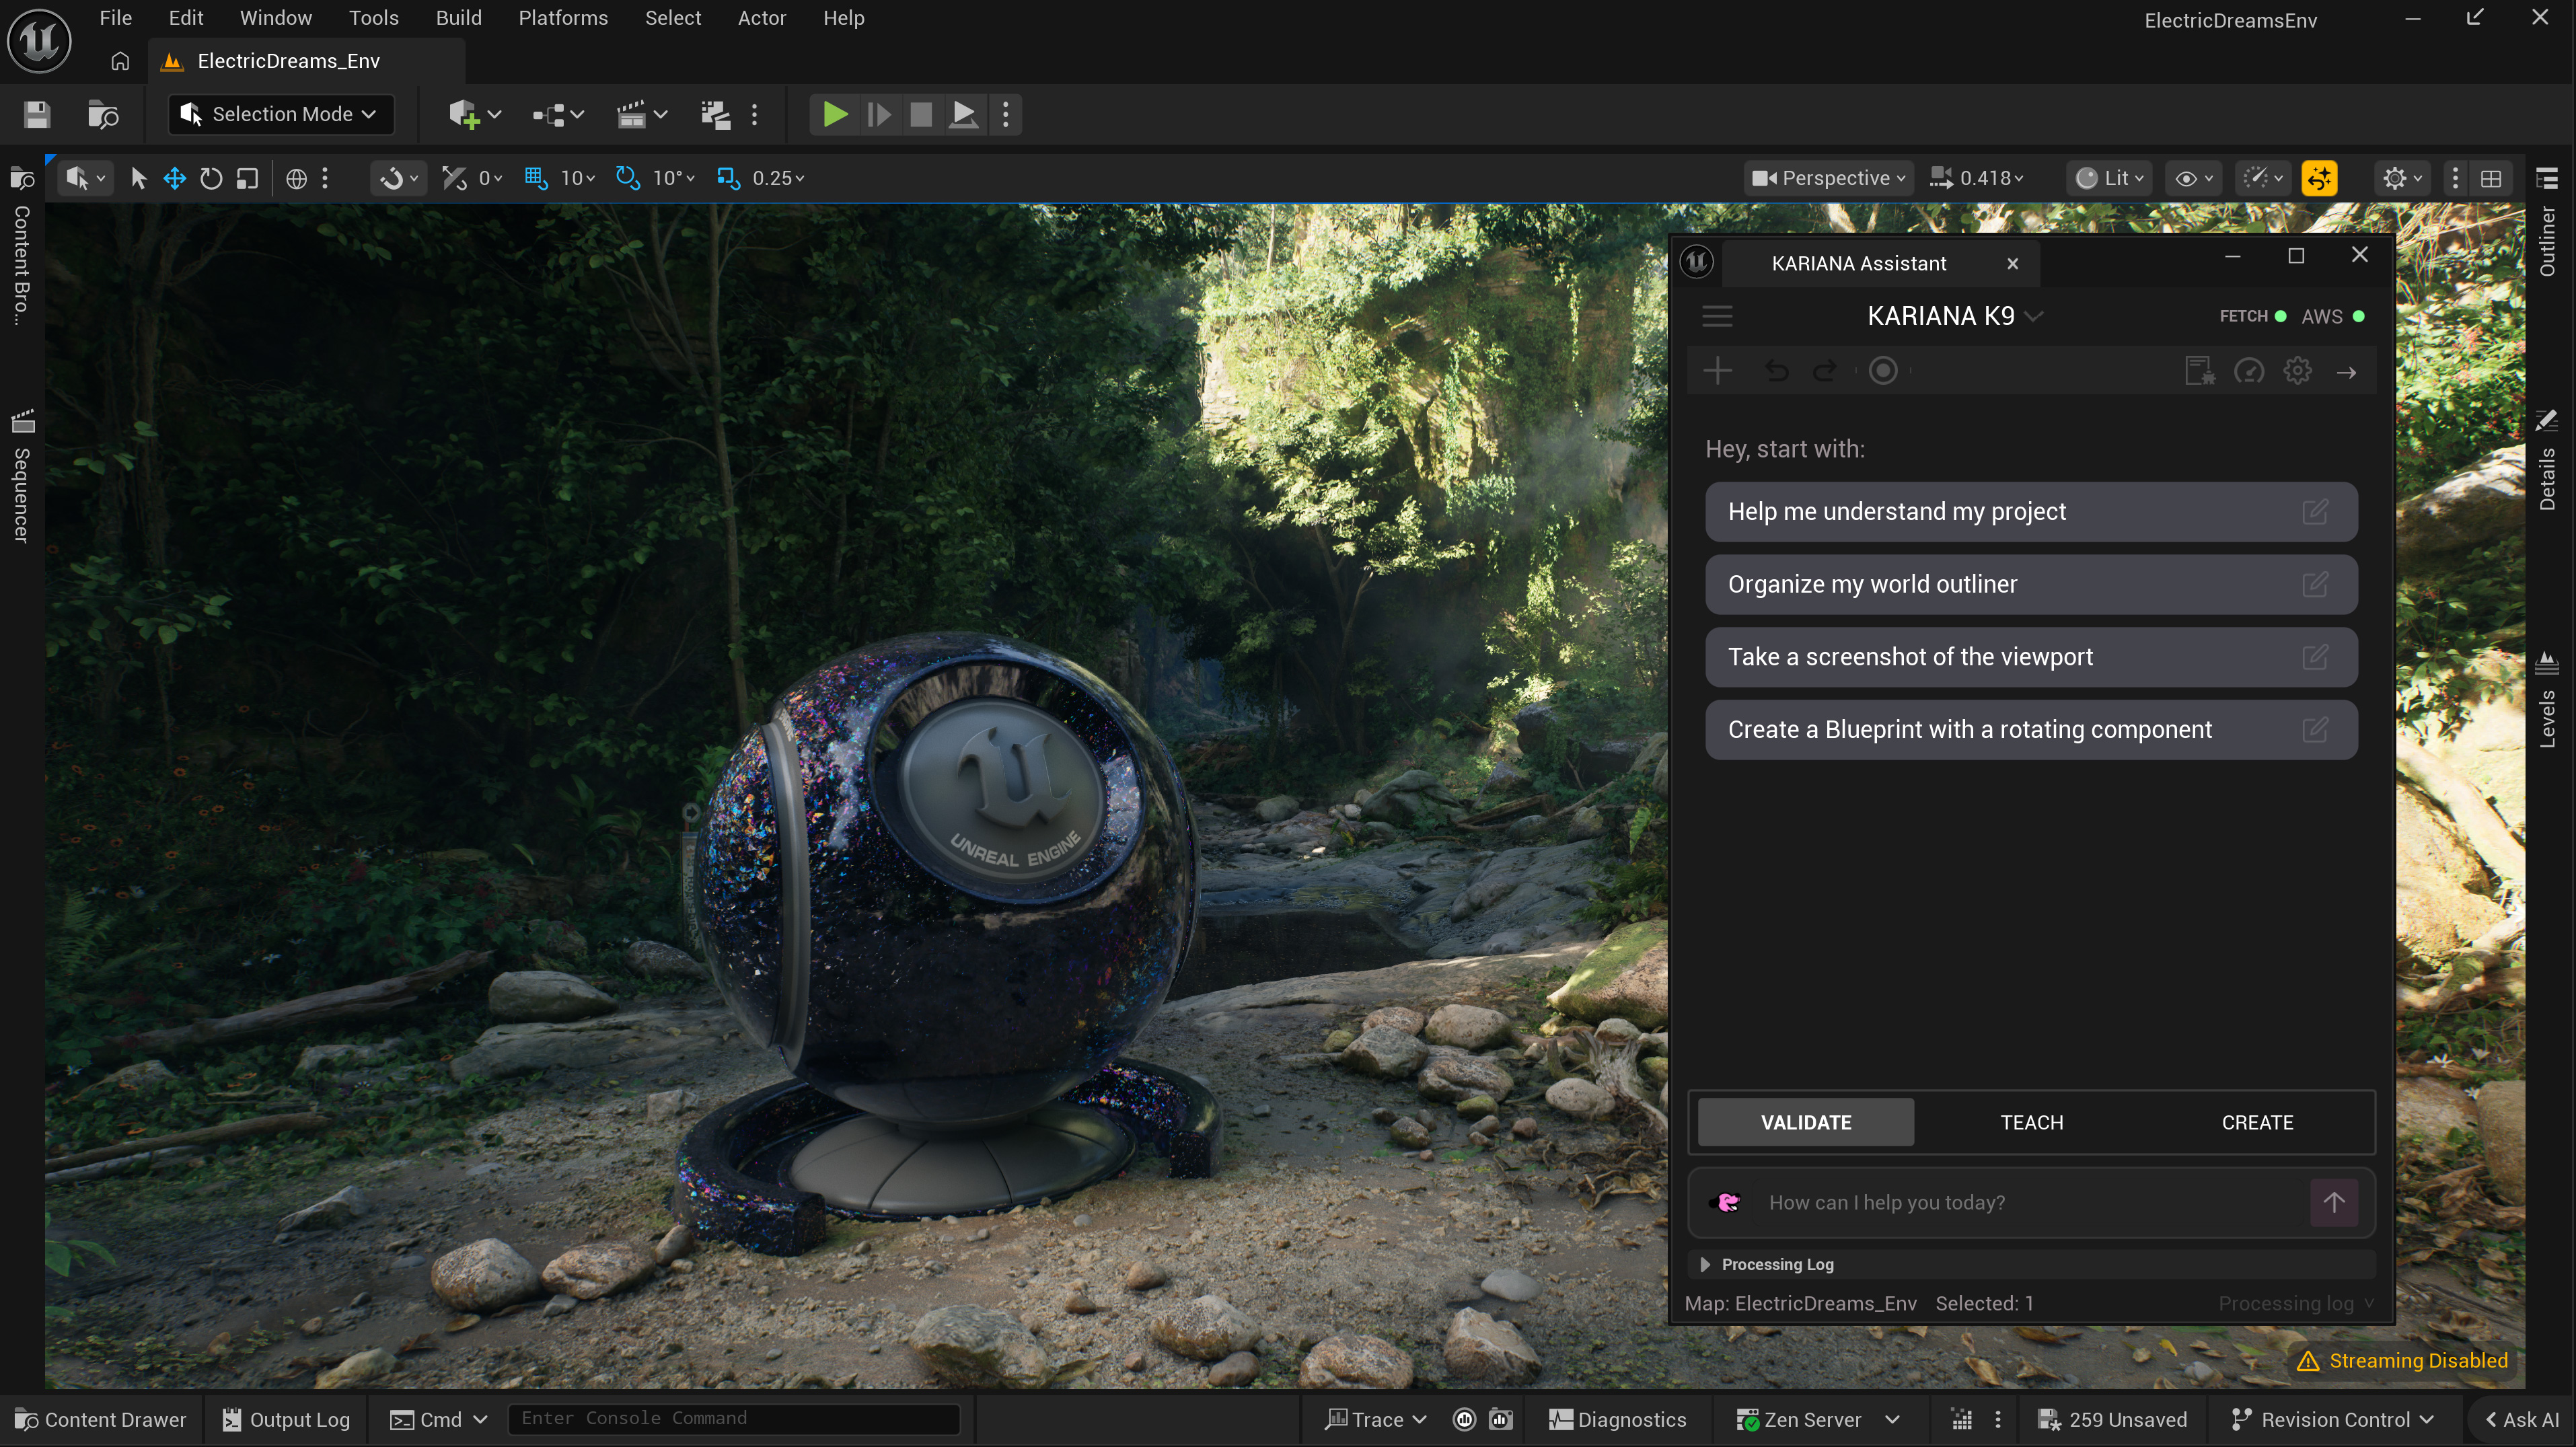Open the Lit view mode dropdown
This screenshot has width=2576, height=1447.
2109,178
